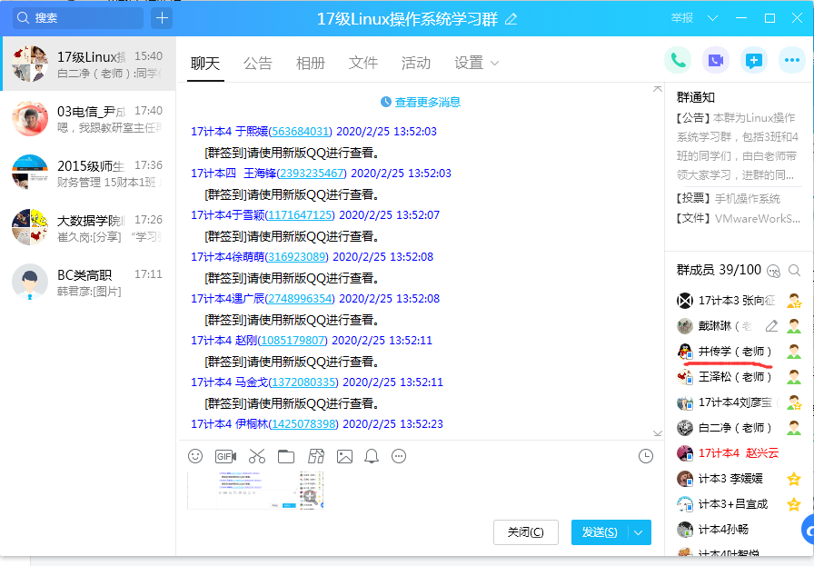Select member 王泽松（老师）

[740, 377]
